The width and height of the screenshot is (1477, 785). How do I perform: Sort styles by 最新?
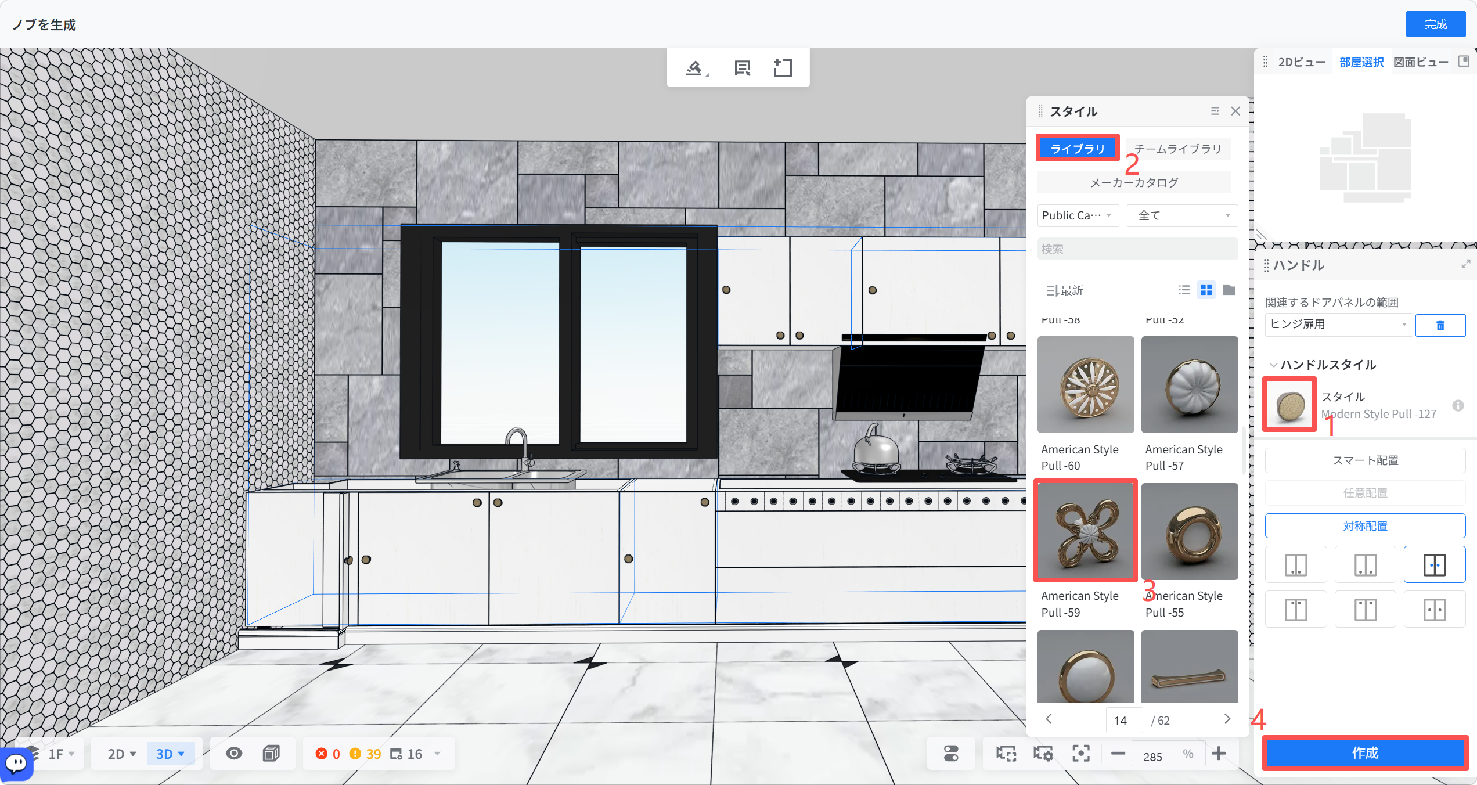(x=1065, y=290)
